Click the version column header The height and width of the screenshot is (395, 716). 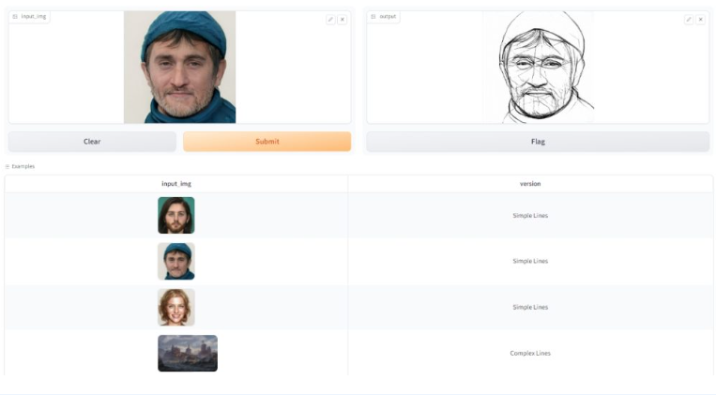529,184
